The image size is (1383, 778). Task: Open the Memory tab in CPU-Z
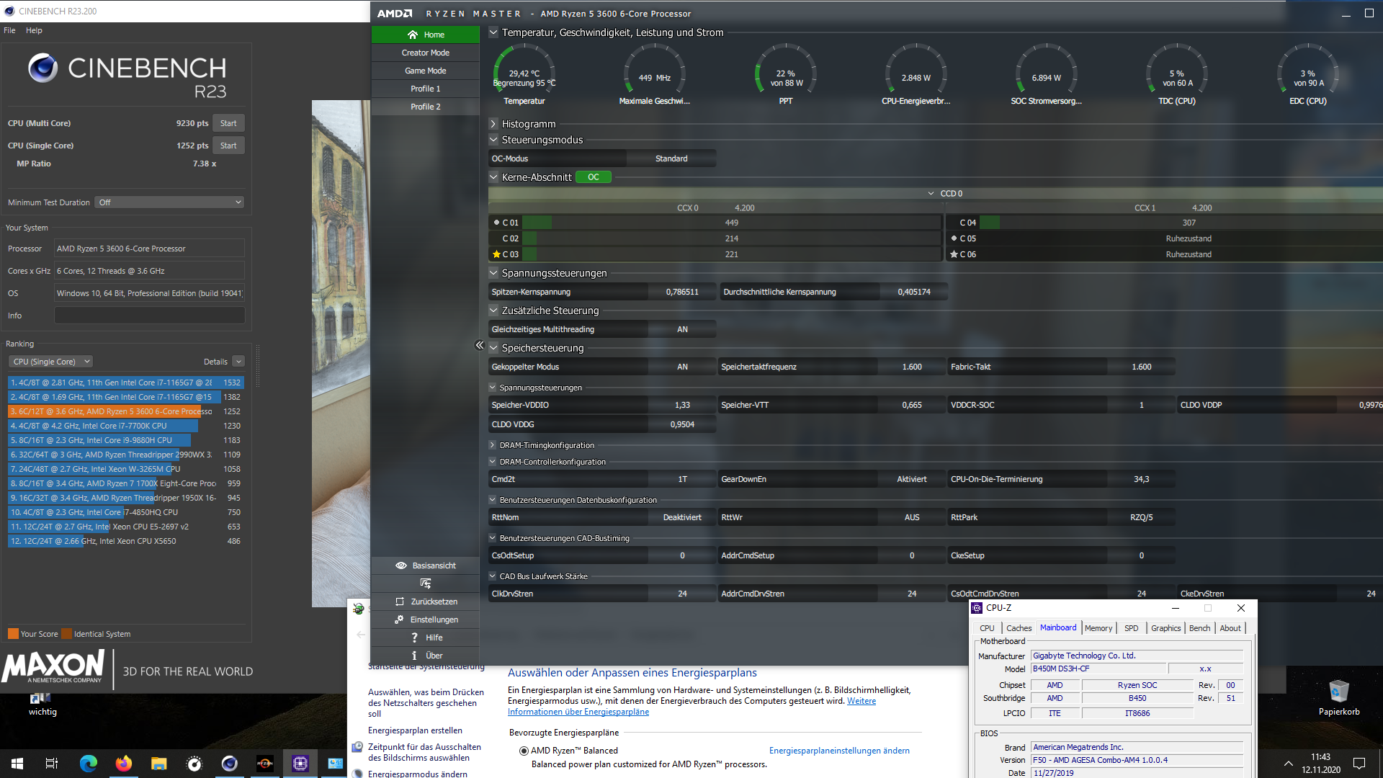click(x=1098, y=628)
